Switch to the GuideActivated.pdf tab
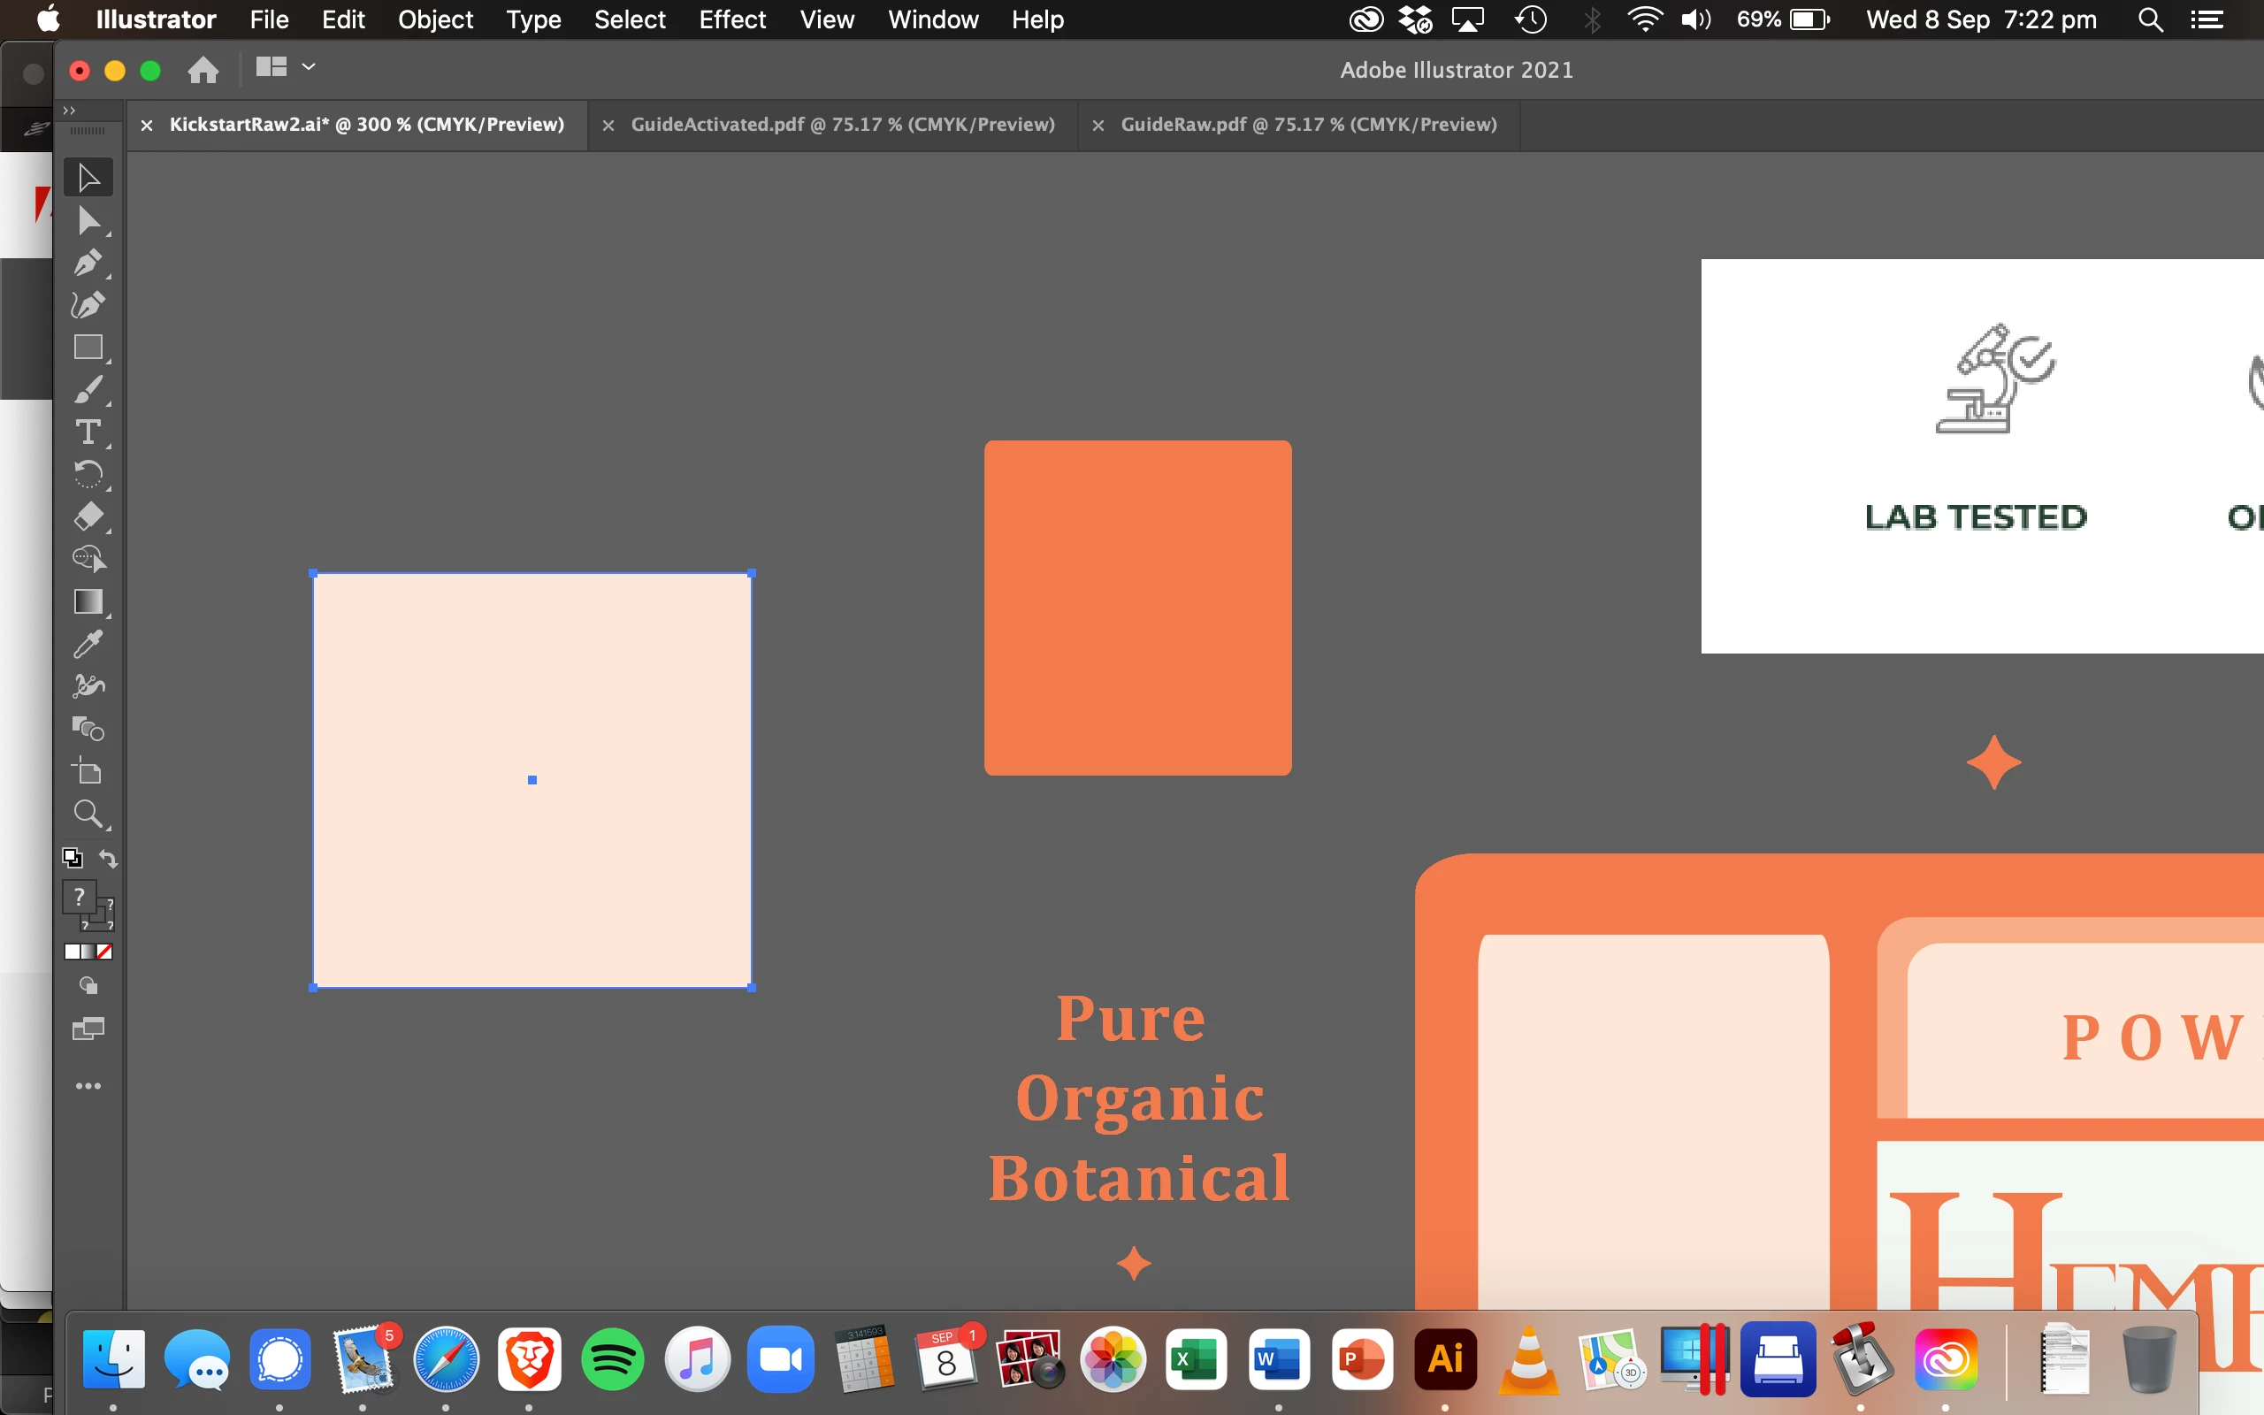The height and width of the screenshot is (1415, 2264). (x=842, y=125)
